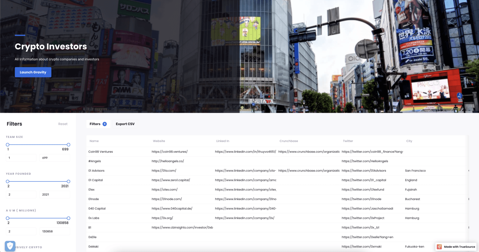Open the 01 Advisors Twitter link
Viewport: 479px width, 252px height.
[364, 170]
